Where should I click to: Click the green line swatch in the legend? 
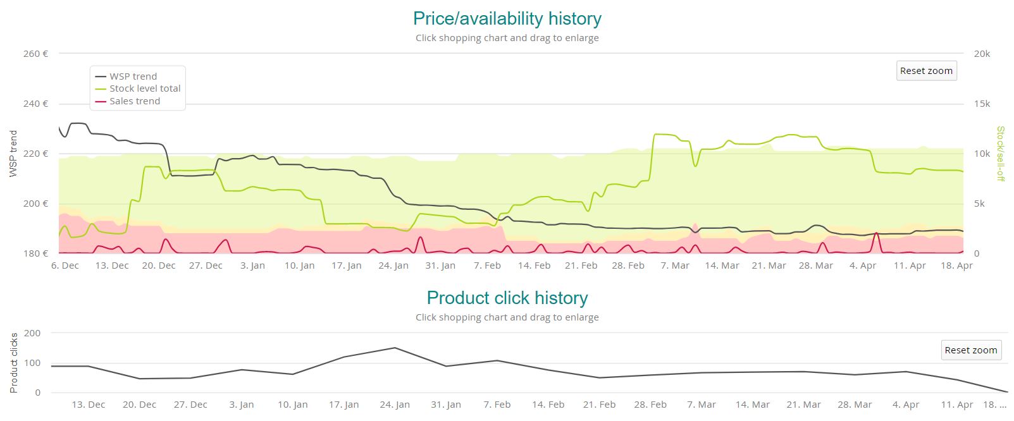click(101, 89)
